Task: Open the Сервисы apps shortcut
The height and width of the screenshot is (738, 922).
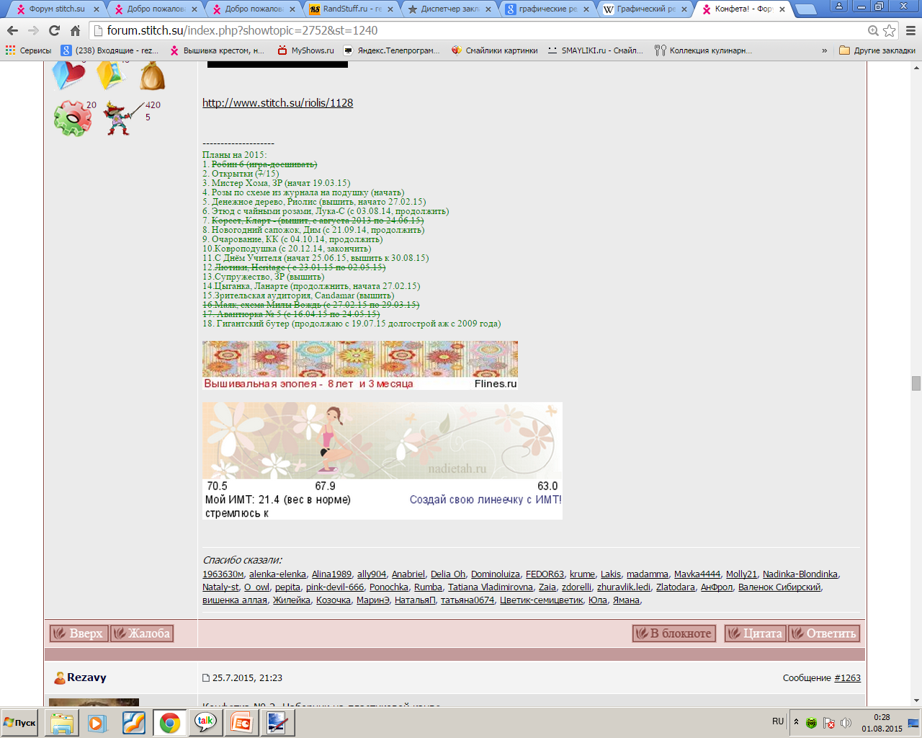Action: (29, 50)
